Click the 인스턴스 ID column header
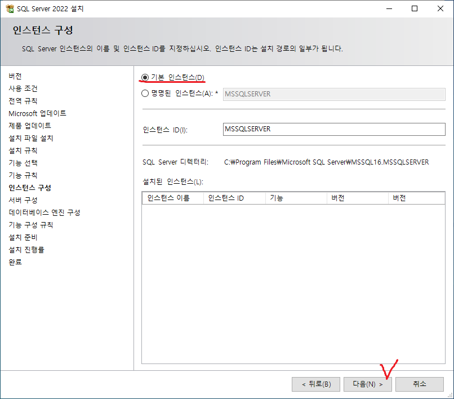Viewport: 454px width, 399px height. (x=234, y=198)
